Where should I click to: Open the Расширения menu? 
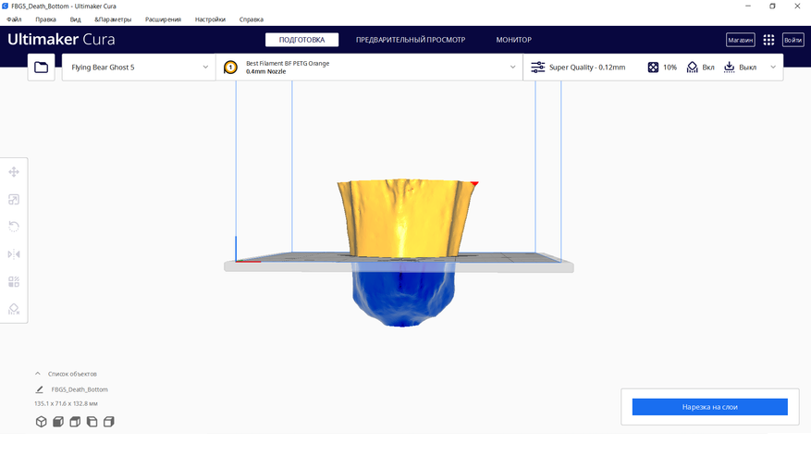163,19
